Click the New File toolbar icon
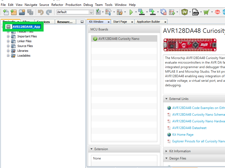Screen dimensions: 225x168 [x=6, y=12]
